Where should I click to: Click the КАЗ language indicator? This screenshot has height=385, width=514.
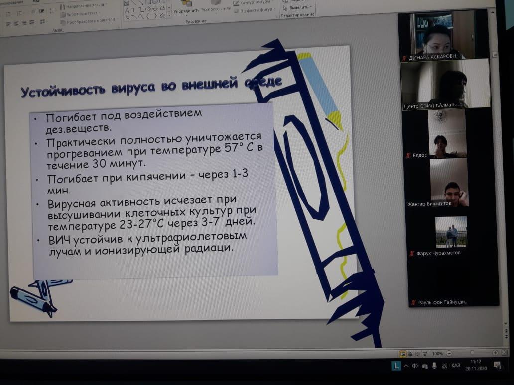point(455,366)
